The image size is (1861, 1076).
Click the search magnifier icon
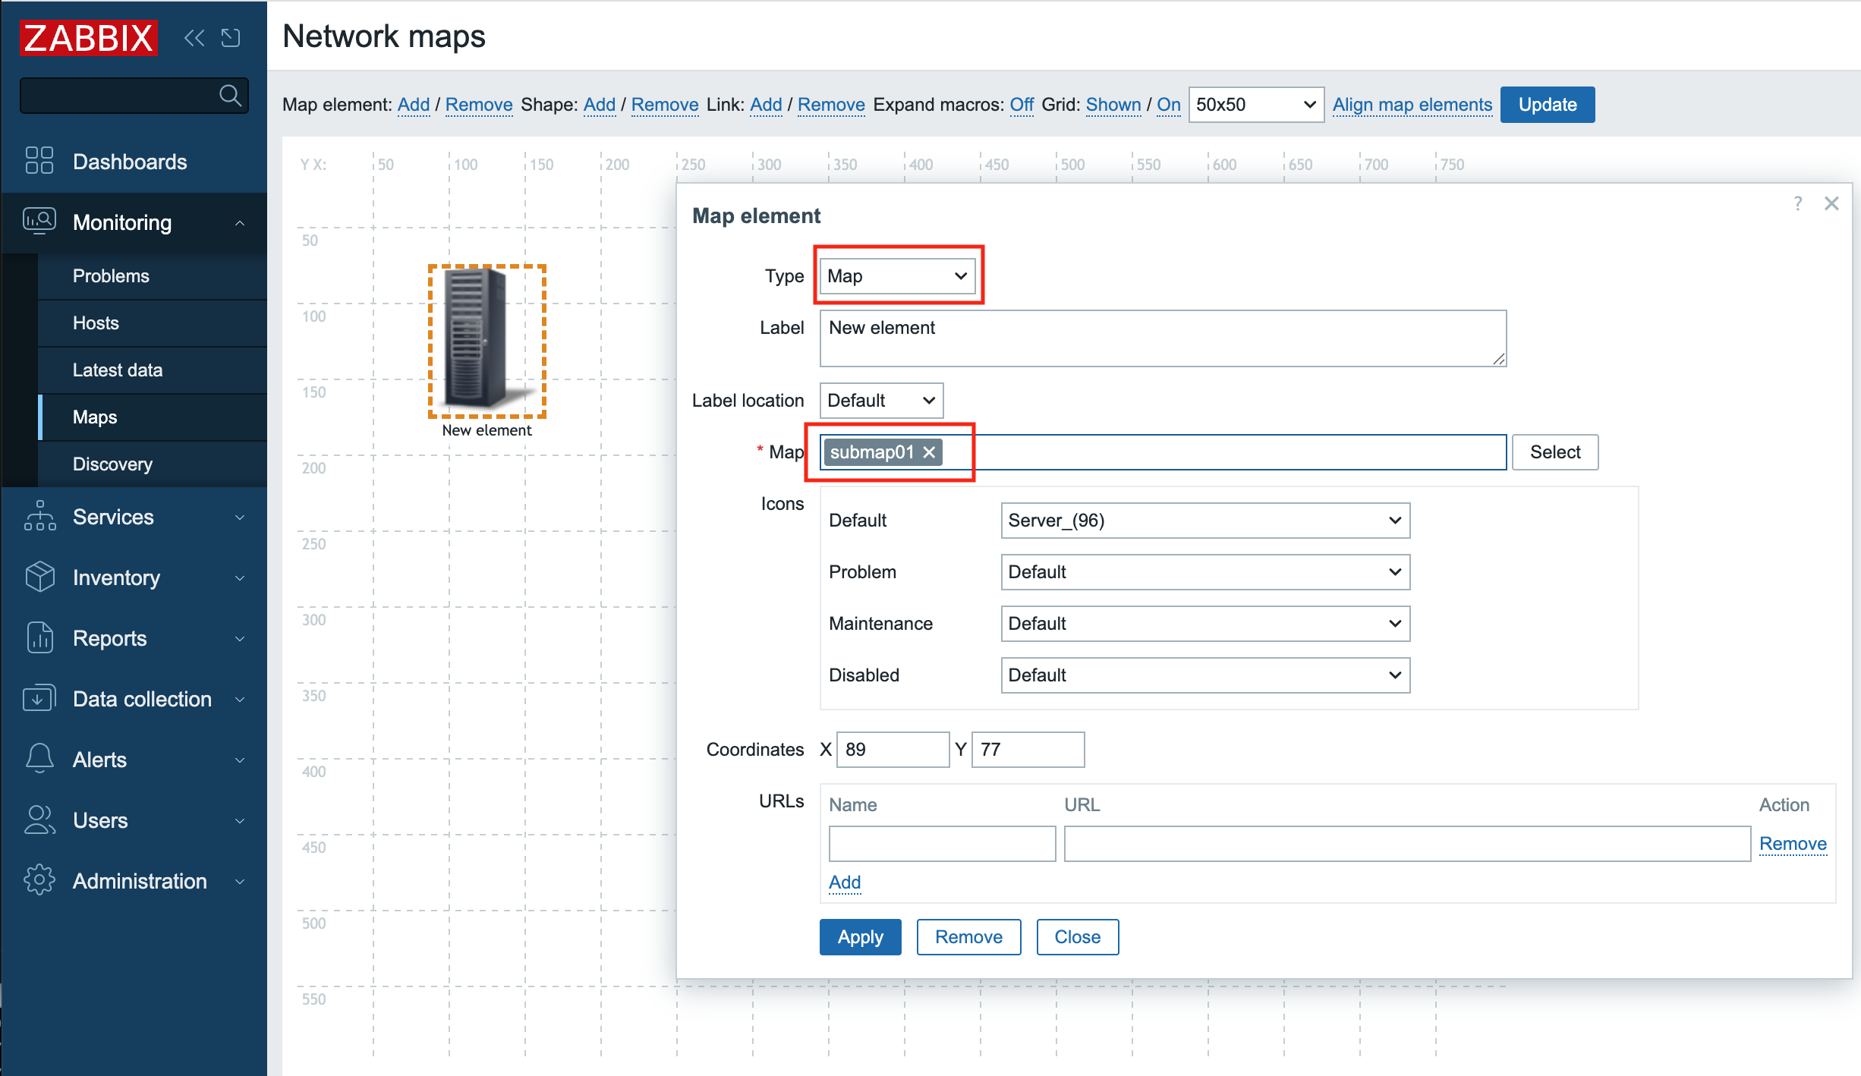(x=230, y=96)
